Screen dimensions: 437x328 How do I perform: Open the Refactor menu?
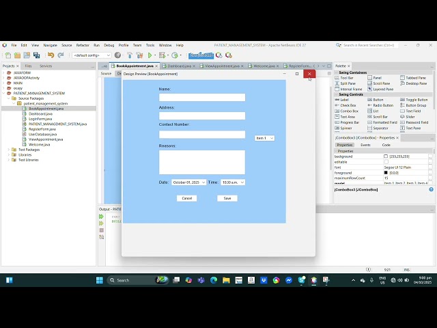point(83,45)
